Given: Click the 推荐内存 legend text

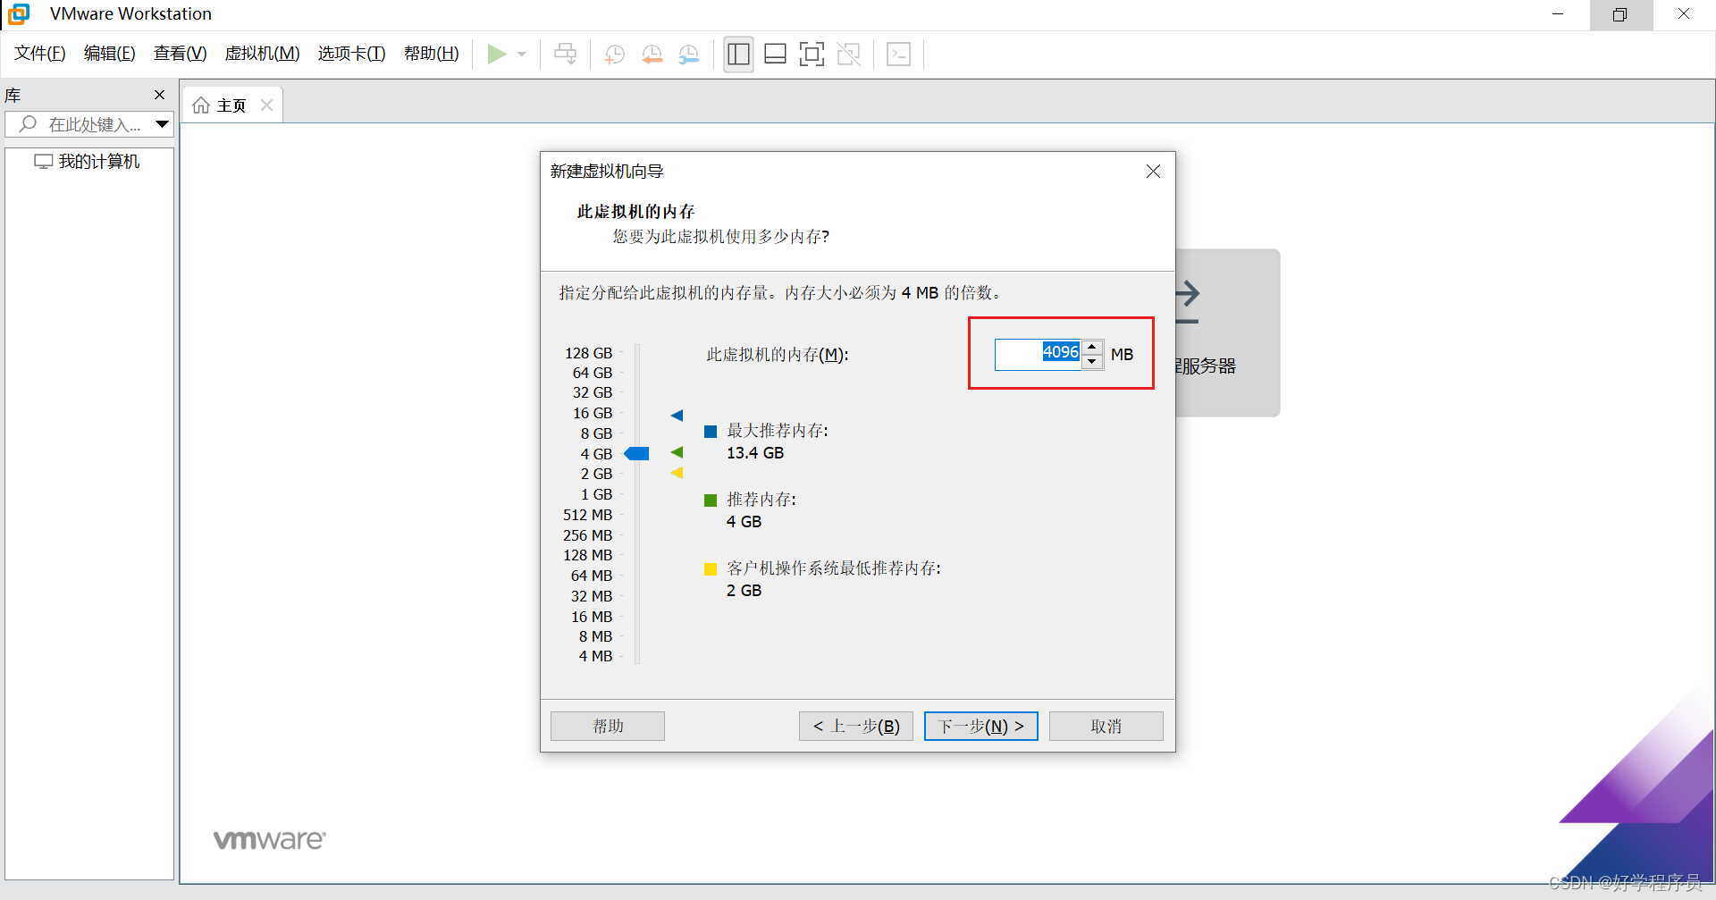Looking at the screenshot, I should 761,500.
